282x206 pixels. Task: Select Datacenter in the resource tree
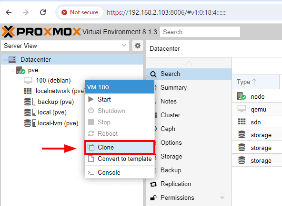72,59
